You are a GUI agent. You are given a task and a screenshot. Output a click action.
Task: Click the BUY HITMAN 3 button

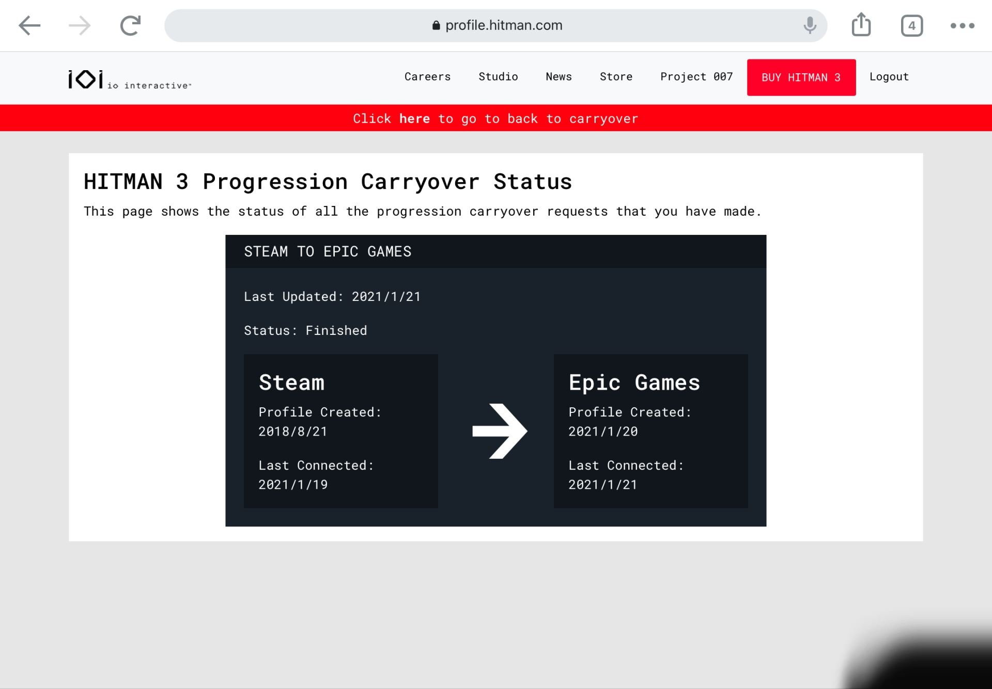tap(801, 77)
